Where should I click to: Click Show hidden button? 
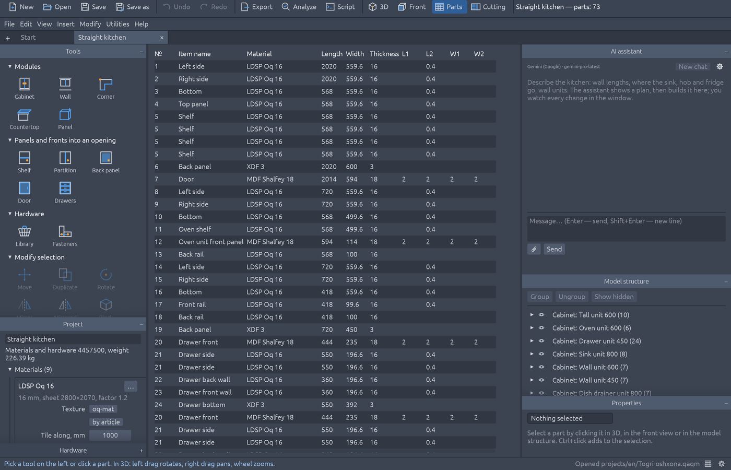614,297
